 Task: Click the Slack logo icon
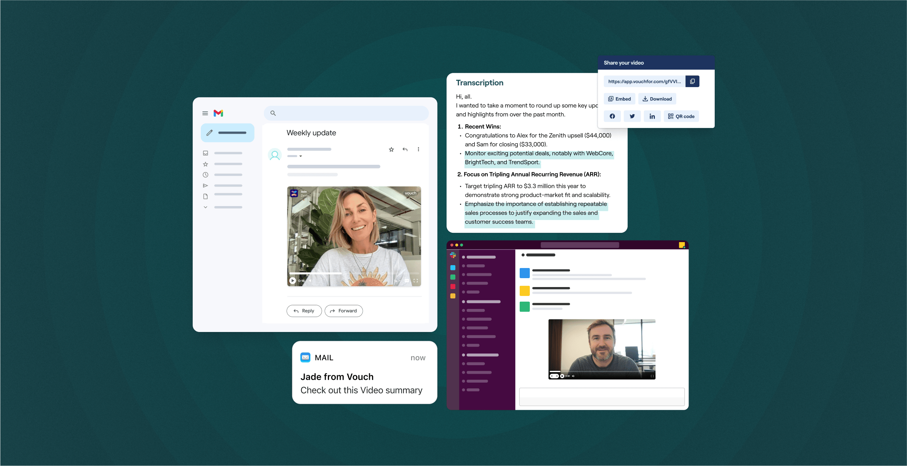tap(453, 255)
